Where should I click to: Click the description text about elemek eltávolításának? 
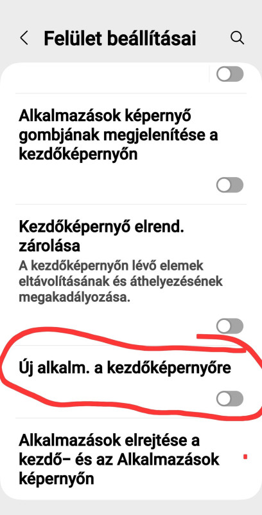[121, 282]
